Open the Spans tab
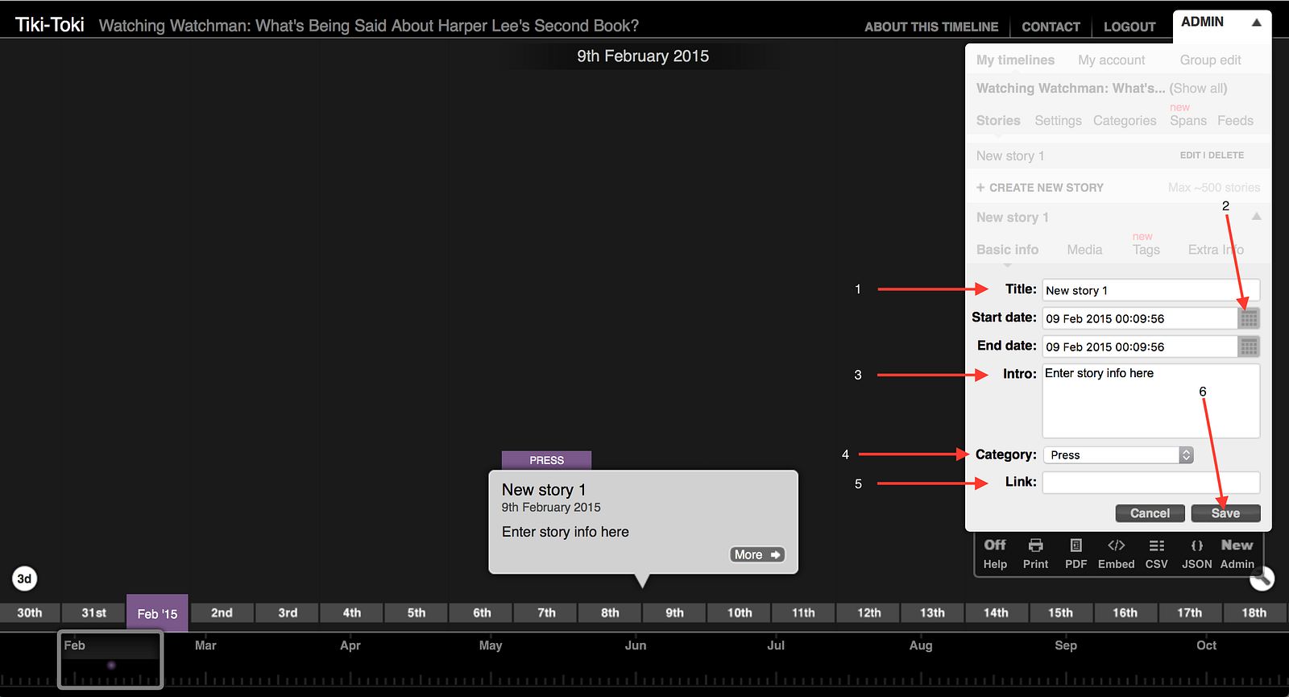This screenshot has width=1289, height=697. (x=1188, y=120)
